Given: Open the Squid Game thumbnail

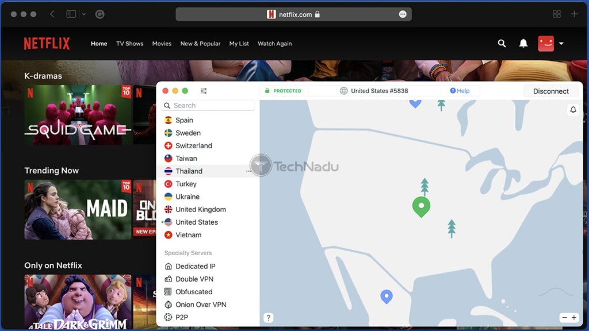Looking at the screenshot, I should coord(78,115).
